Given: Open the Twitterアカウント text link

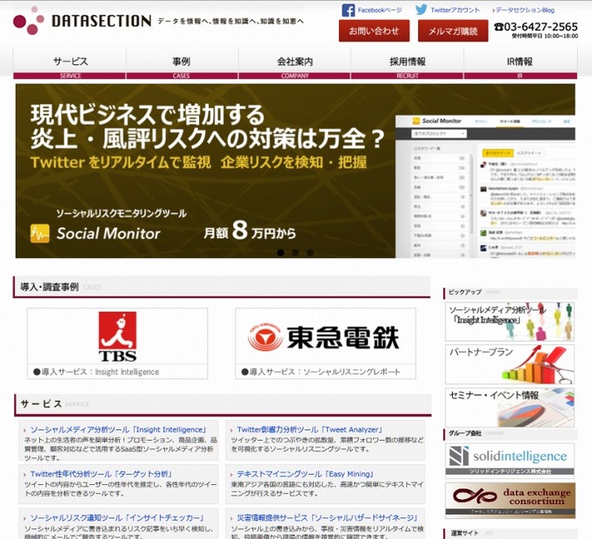Looking at the screenshot, I should (455, 10).
